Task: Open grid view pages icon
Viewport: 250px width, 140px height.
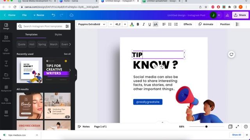Action: coord(230,126)
